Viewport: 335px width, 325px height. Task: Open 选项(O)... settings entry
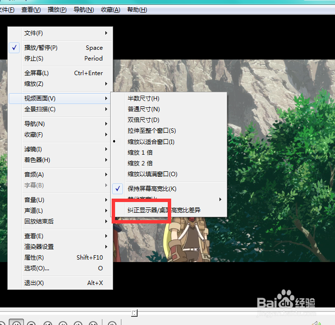pos(60,268)
